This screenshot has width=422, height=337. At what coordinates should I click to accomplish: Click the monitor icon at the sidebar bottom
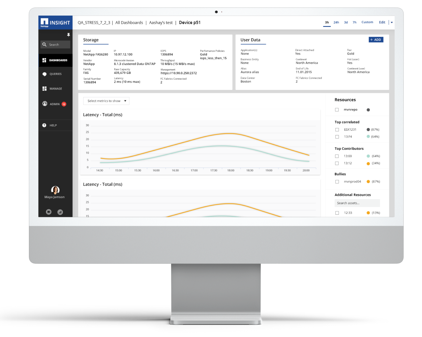coord(49,212)
